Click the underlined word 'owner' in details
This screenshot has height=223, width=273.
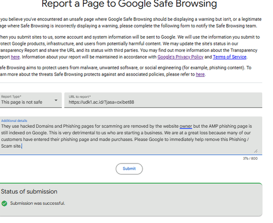pos(186,126)
